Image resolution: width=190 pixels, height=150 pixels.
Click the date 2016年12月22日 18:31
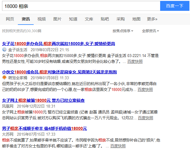[x=36, y=106]
